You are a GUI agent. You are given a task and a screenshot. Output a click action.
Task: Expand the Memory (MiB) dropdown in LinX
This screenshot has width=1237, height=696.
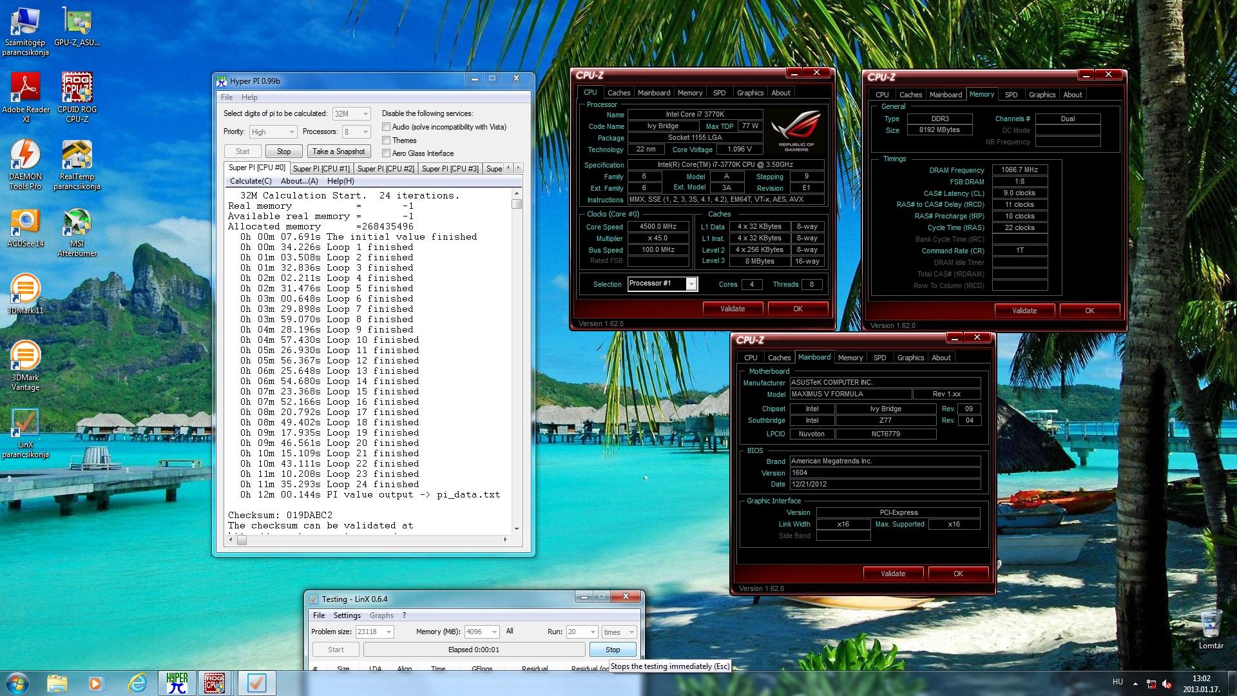[494, 632]
